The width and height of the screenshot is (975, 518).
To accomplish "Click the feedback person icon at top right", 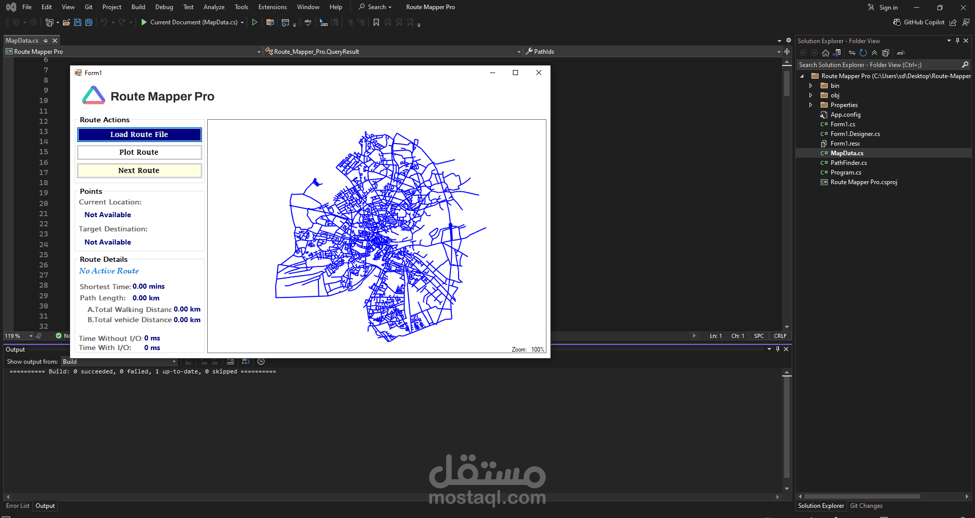I will pos(966,22).
